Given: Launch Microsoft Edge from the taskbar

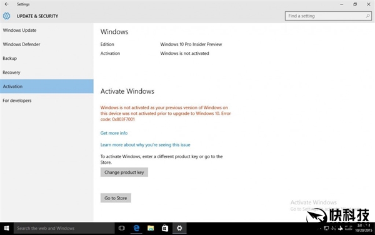Looking at the screenshot, I should point(136,228).
